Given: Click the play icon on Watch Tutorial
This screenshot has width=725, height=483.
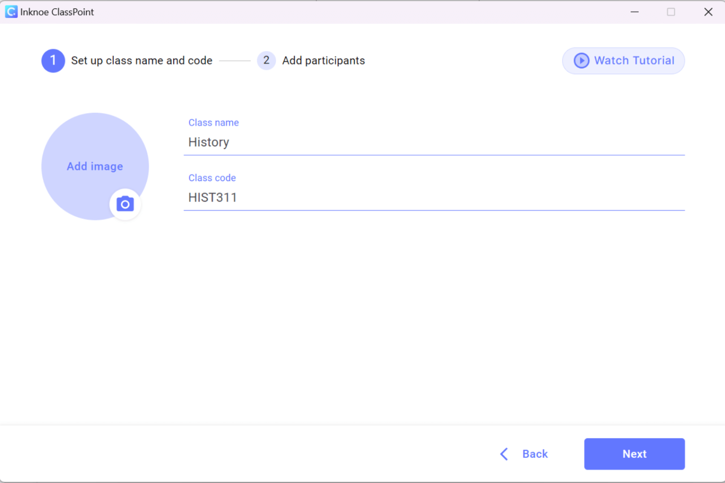Looking at the screenshot, I should pos(581,60).
